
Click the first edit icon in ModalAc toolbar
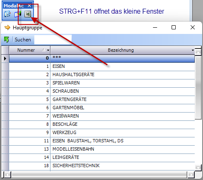point(7,14)
